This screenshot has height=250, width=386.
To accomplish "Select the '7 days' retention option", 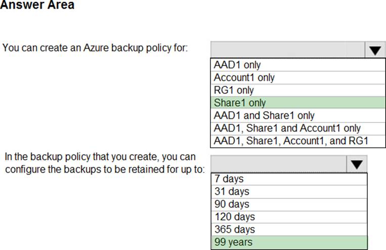I will click(229, 179).
